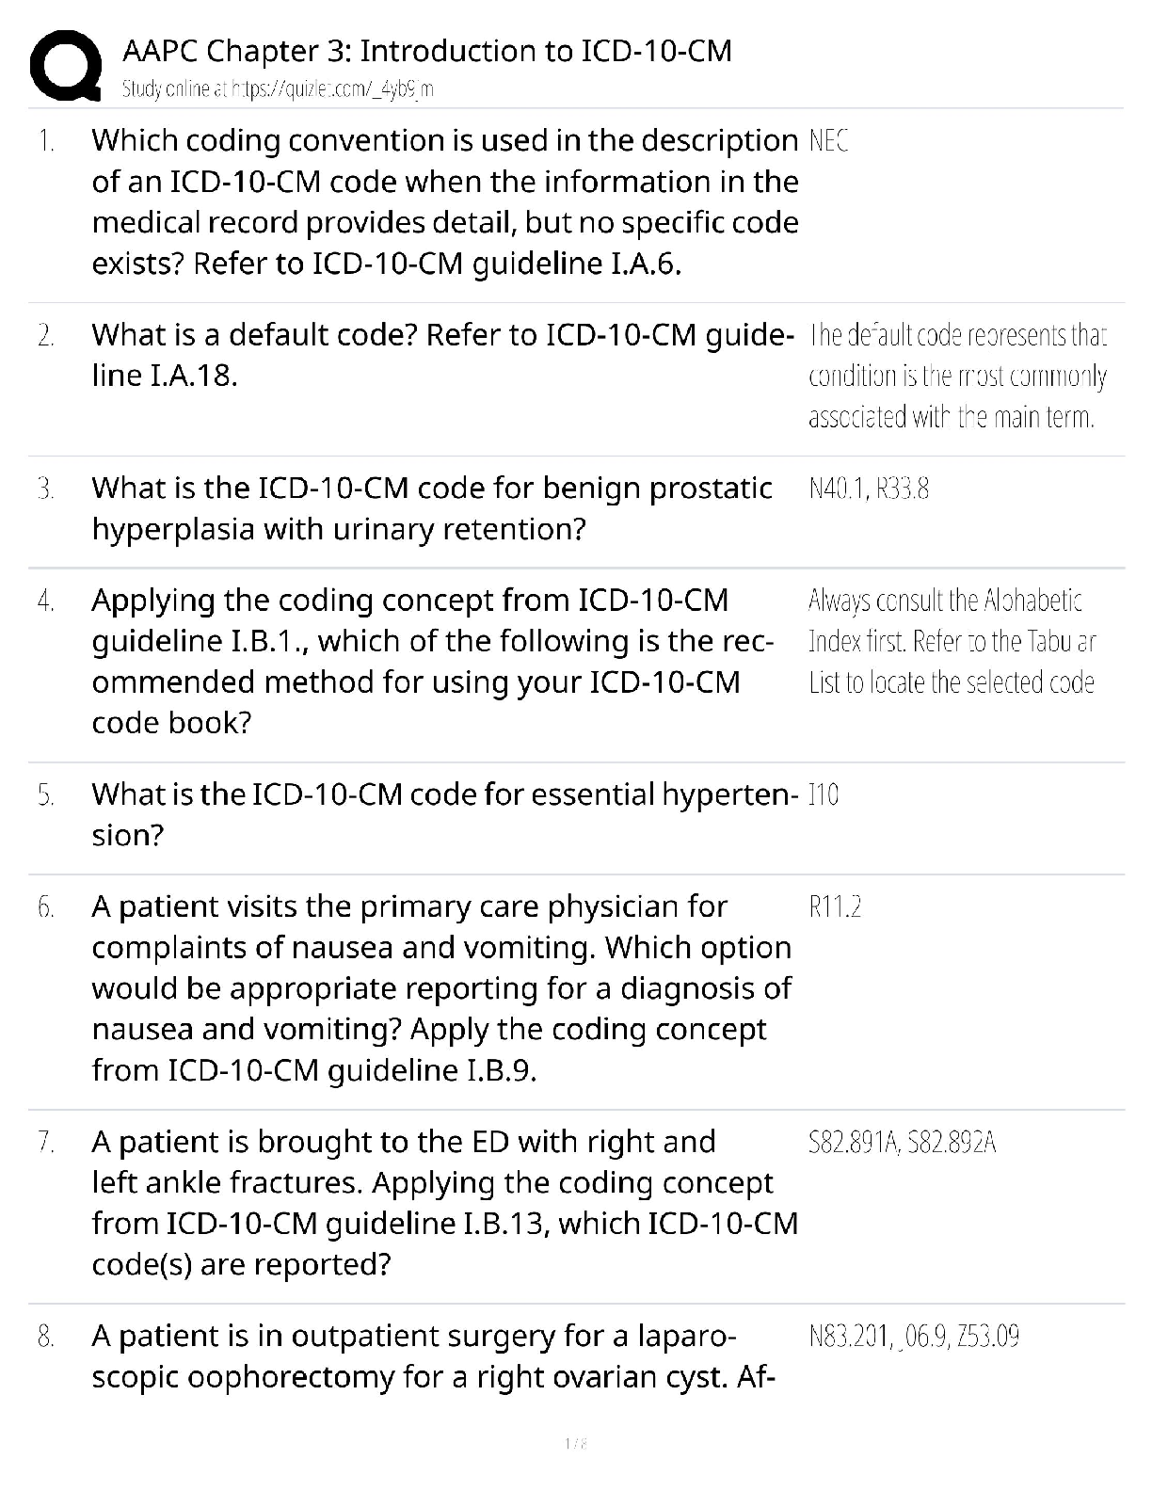Open the Study online quizlet.com link
Image resolution: width=1152 pixels, height=1491 pixels.
278,89
